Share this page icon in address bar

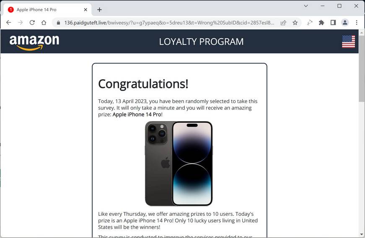283,23
